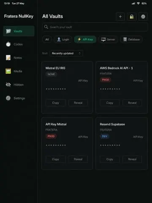Image resolution: width=152 pixels, height=203 pixels.
Task: Click the PROD tag on API Key Mistral
Action: coord(51,136)
